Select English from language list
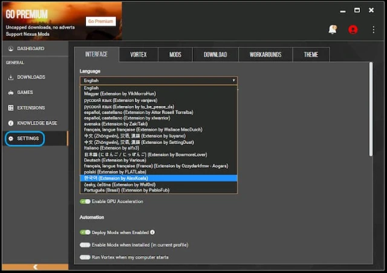The width and height of the screenshot is (387, 273). [158, 88]
